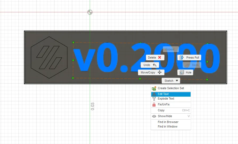Choose Explode Text from the menu
The width and height of the screenshot is (238, 144).
click(171, 99)
